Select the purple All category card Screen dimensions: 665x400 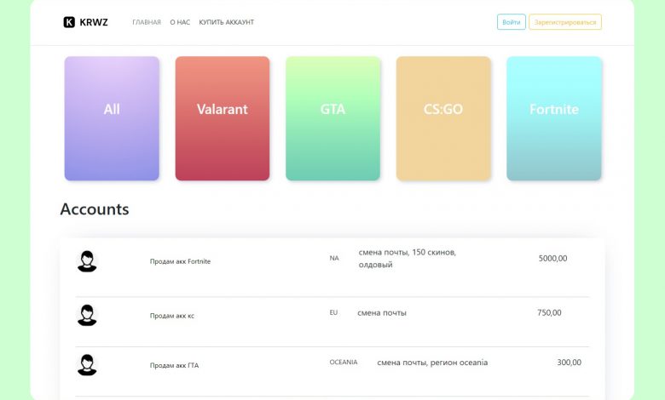point(112,118)
